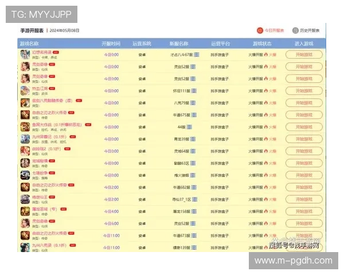Open the server list icon beside 才占八斗67服
Image resolution: width=344 pixels, height=275 pixels.
[197, 54]
